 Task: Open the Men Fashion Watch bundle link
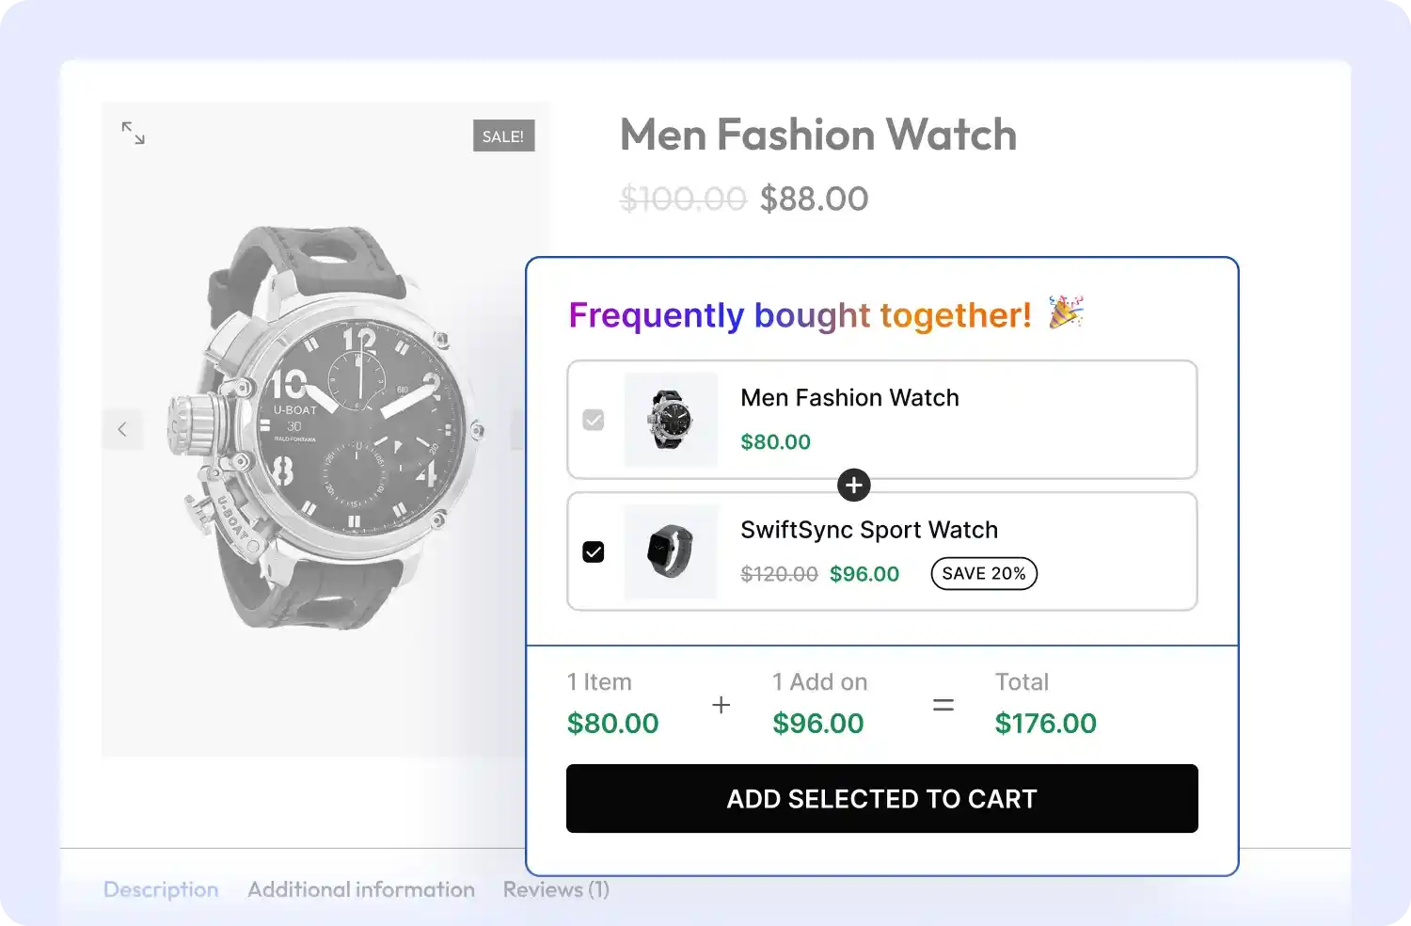click(x=849, y=398)
